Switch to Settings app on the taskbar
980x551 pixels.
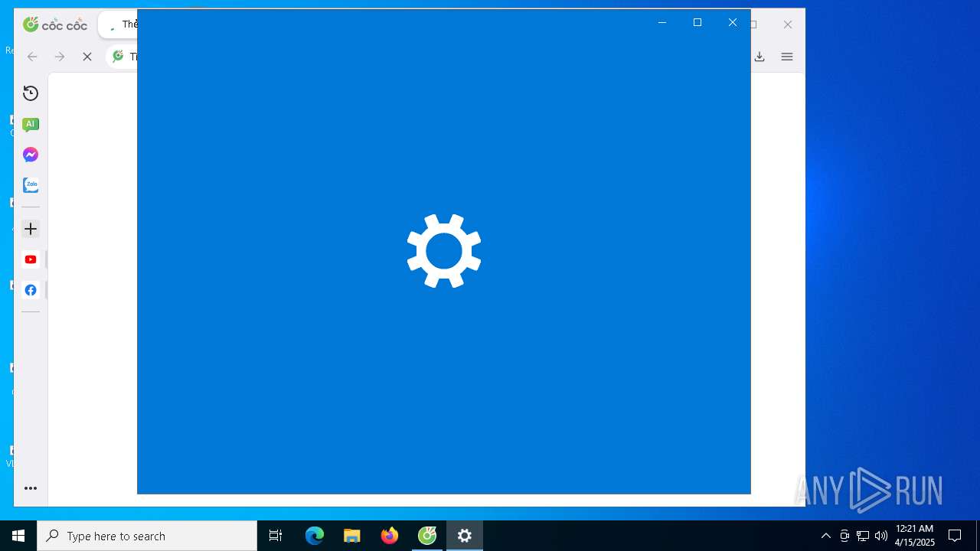[x=465, y=536]
